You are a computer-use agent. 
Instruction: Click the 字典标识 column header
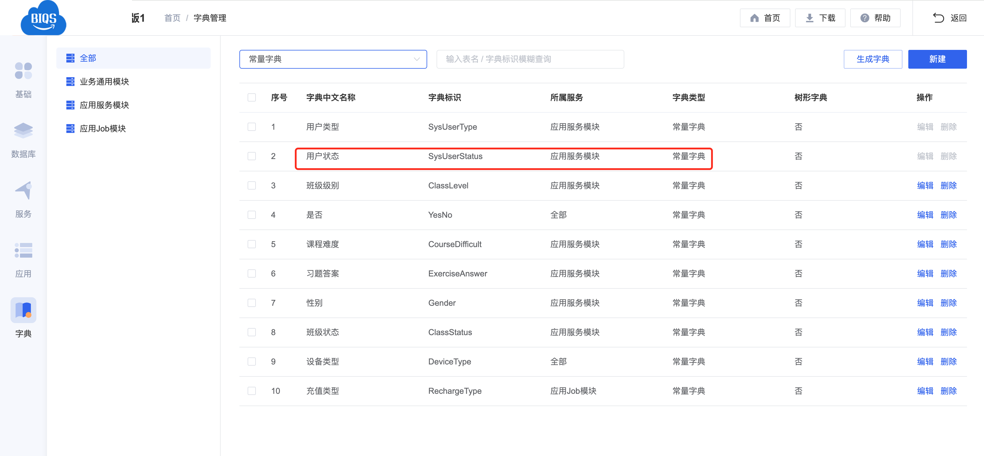444,97
